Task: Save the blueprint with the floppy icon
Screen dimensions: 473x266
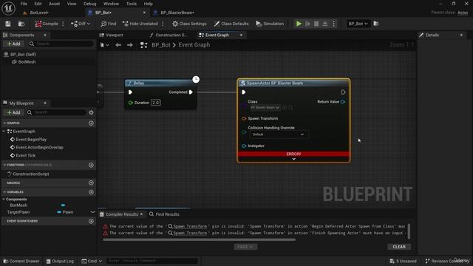Action: tap(8, 24)
